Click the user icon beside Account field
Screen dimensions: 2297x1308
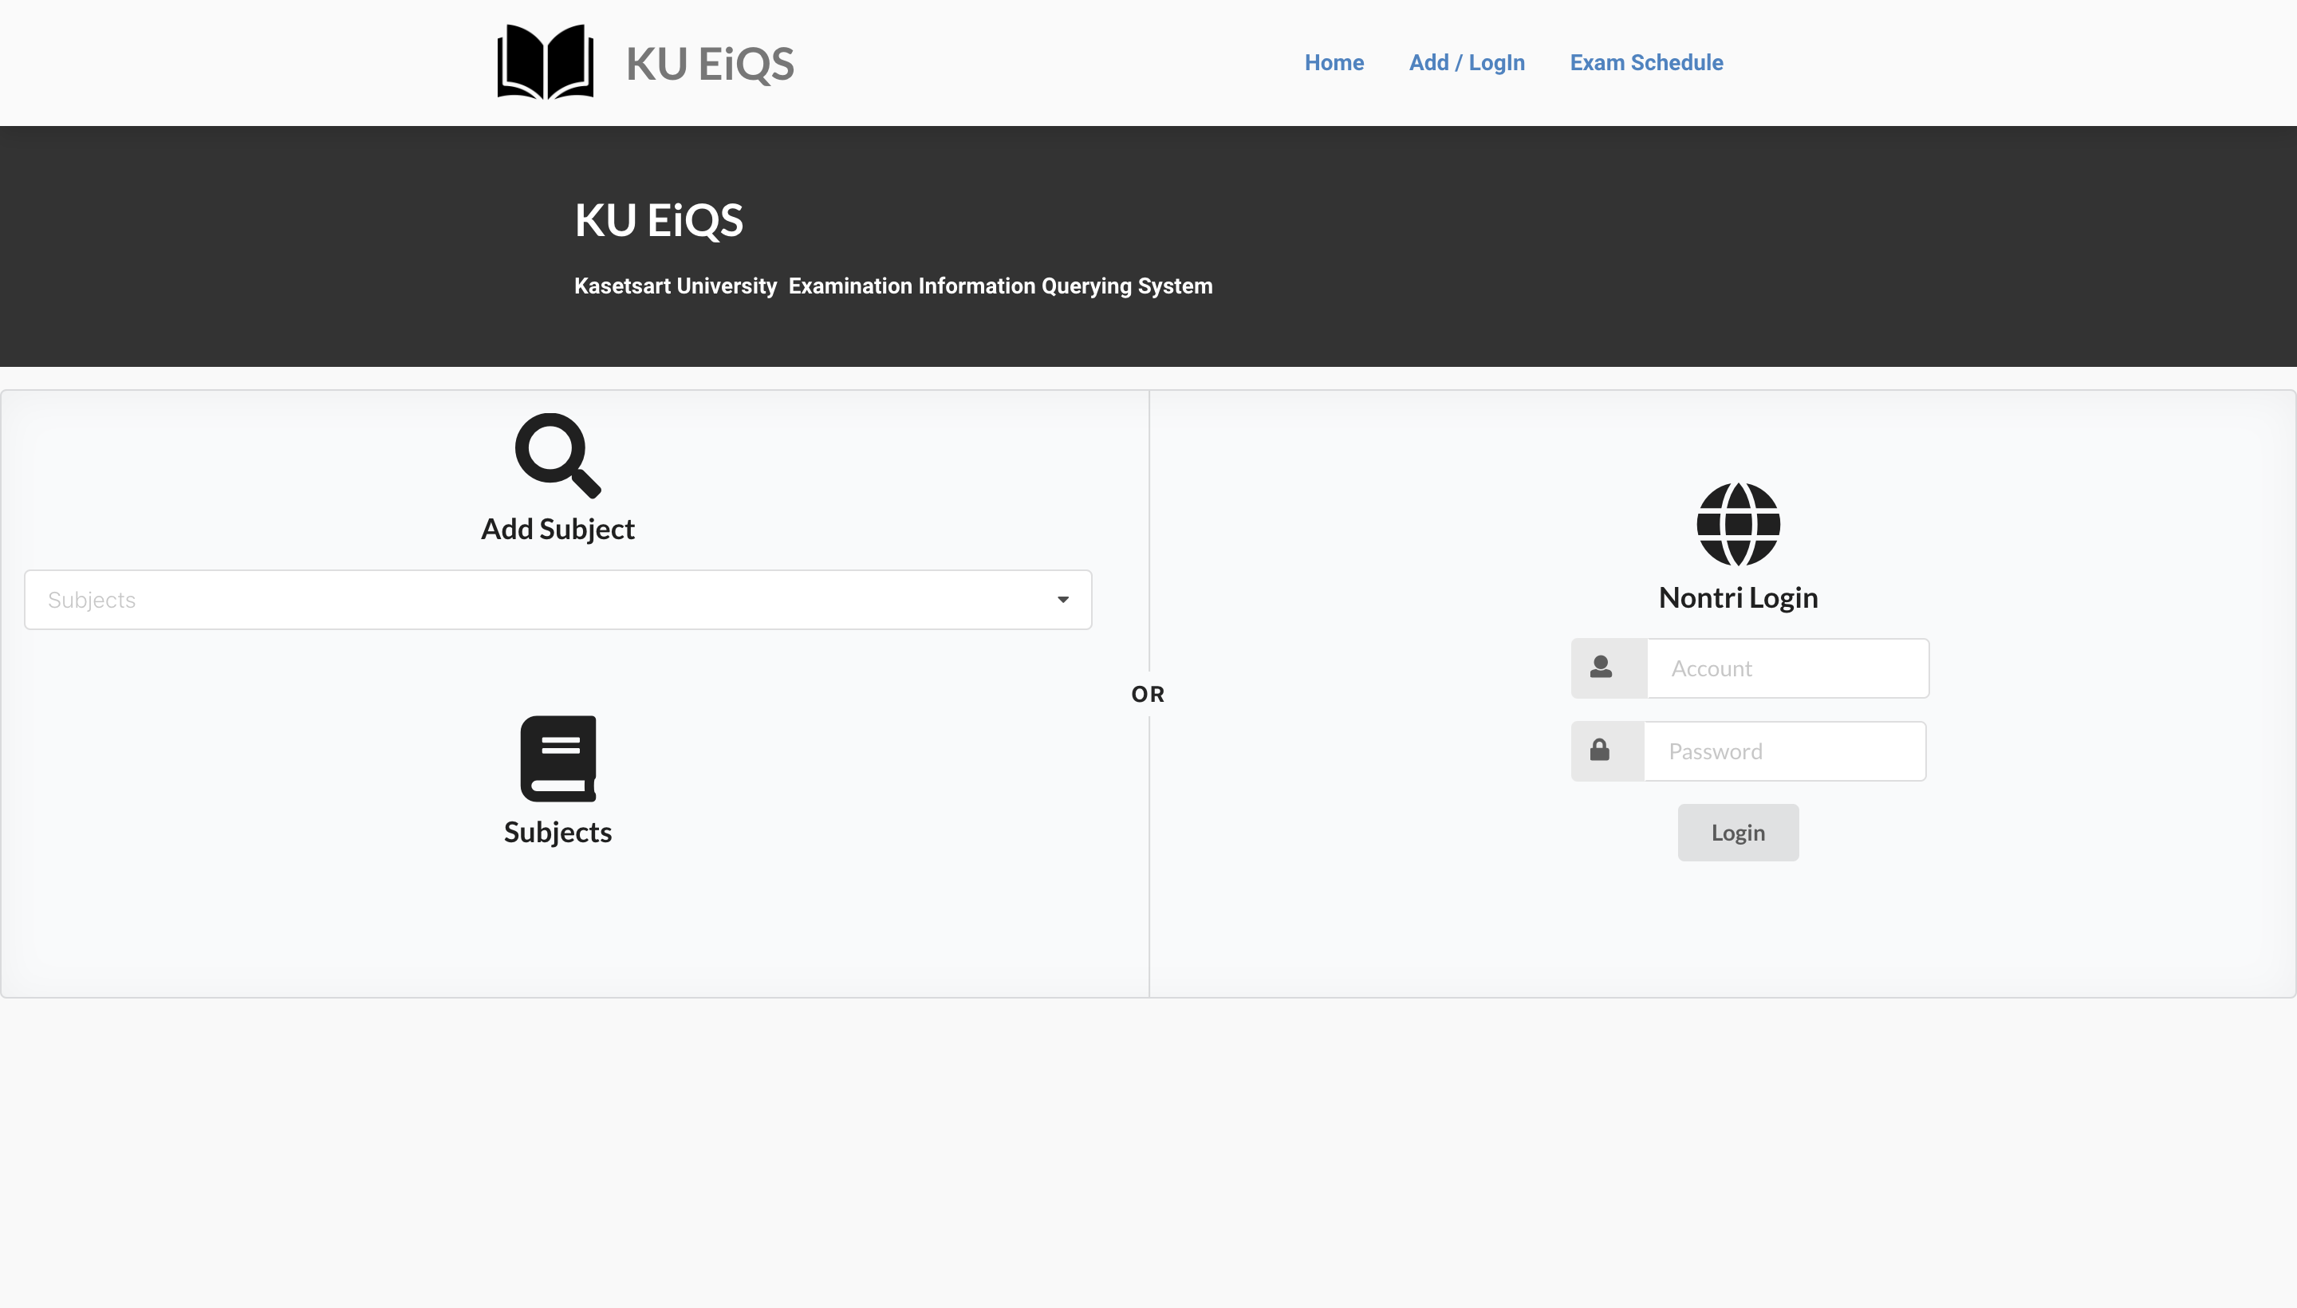(x=1601, y=667)
